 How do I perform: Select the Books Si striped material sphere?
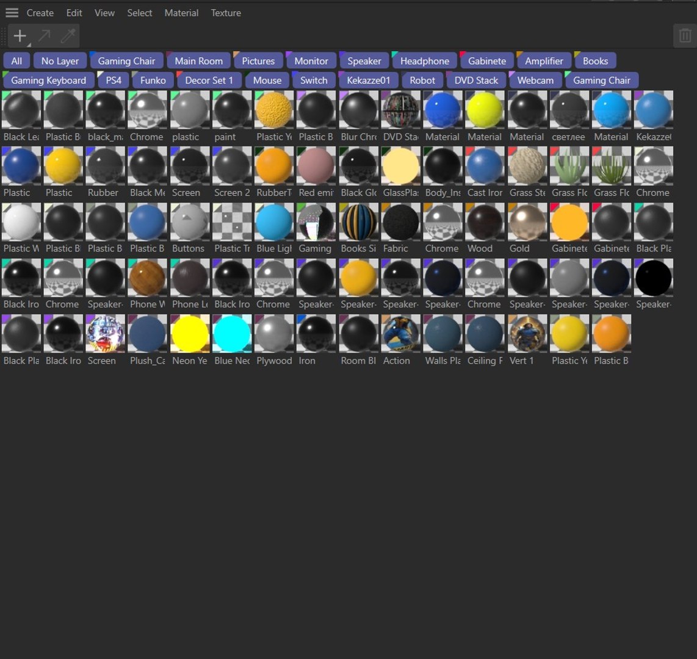tap(359, 221)
